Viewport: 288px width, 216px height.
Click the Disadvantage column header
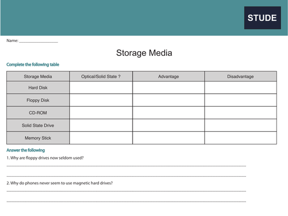tap(241, 77)
